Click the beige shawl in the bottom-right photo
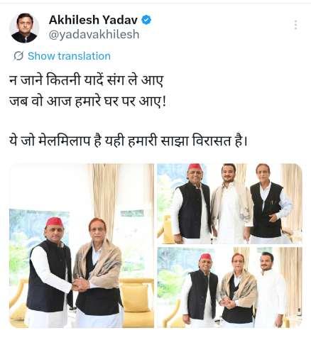The image size is (311, 340). pyautogui.click(x=239, y=286)
